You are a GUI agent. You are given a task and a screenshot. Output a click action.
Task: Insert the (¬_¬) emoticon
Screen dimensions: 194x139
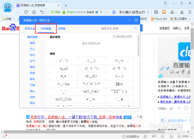tap(120, 61)
